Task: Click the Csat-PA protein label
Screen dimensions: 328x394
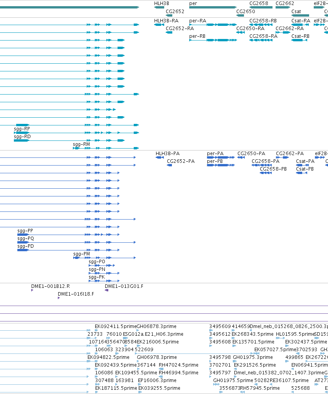Action: click(x=305, y=161)
